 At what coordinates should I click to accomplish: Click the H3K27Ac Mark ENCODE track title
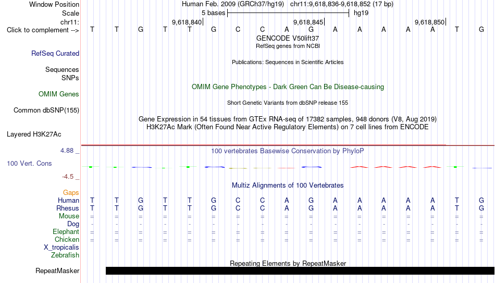point(288,127)
